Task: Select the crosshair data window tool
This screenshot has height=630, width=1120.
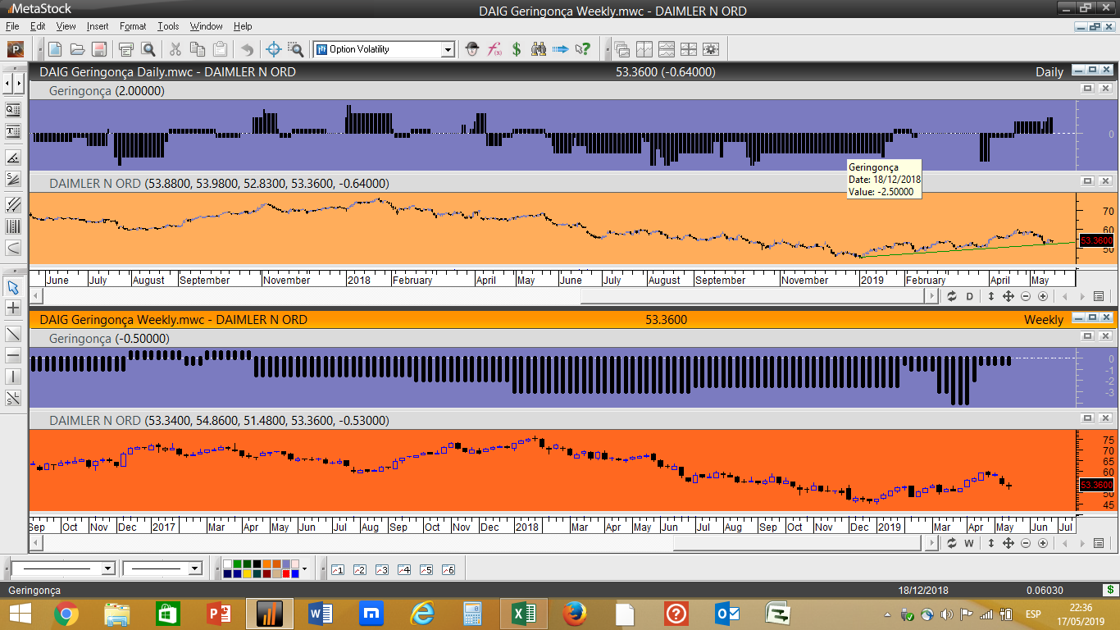Action: click(274, 49)
